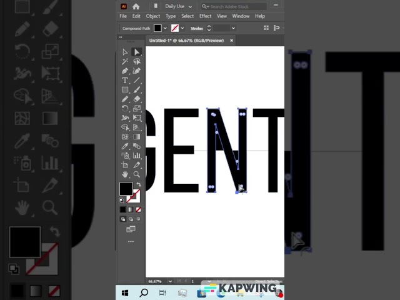Select the Scale tool
The image size is (400, 300).
pyautogui.click(x=137, y=108)
